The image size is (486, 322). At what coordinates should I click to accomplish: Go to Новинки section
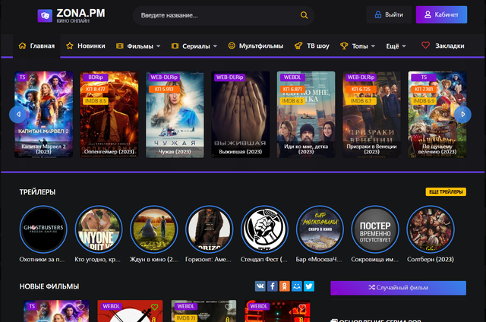coord(86,46)
